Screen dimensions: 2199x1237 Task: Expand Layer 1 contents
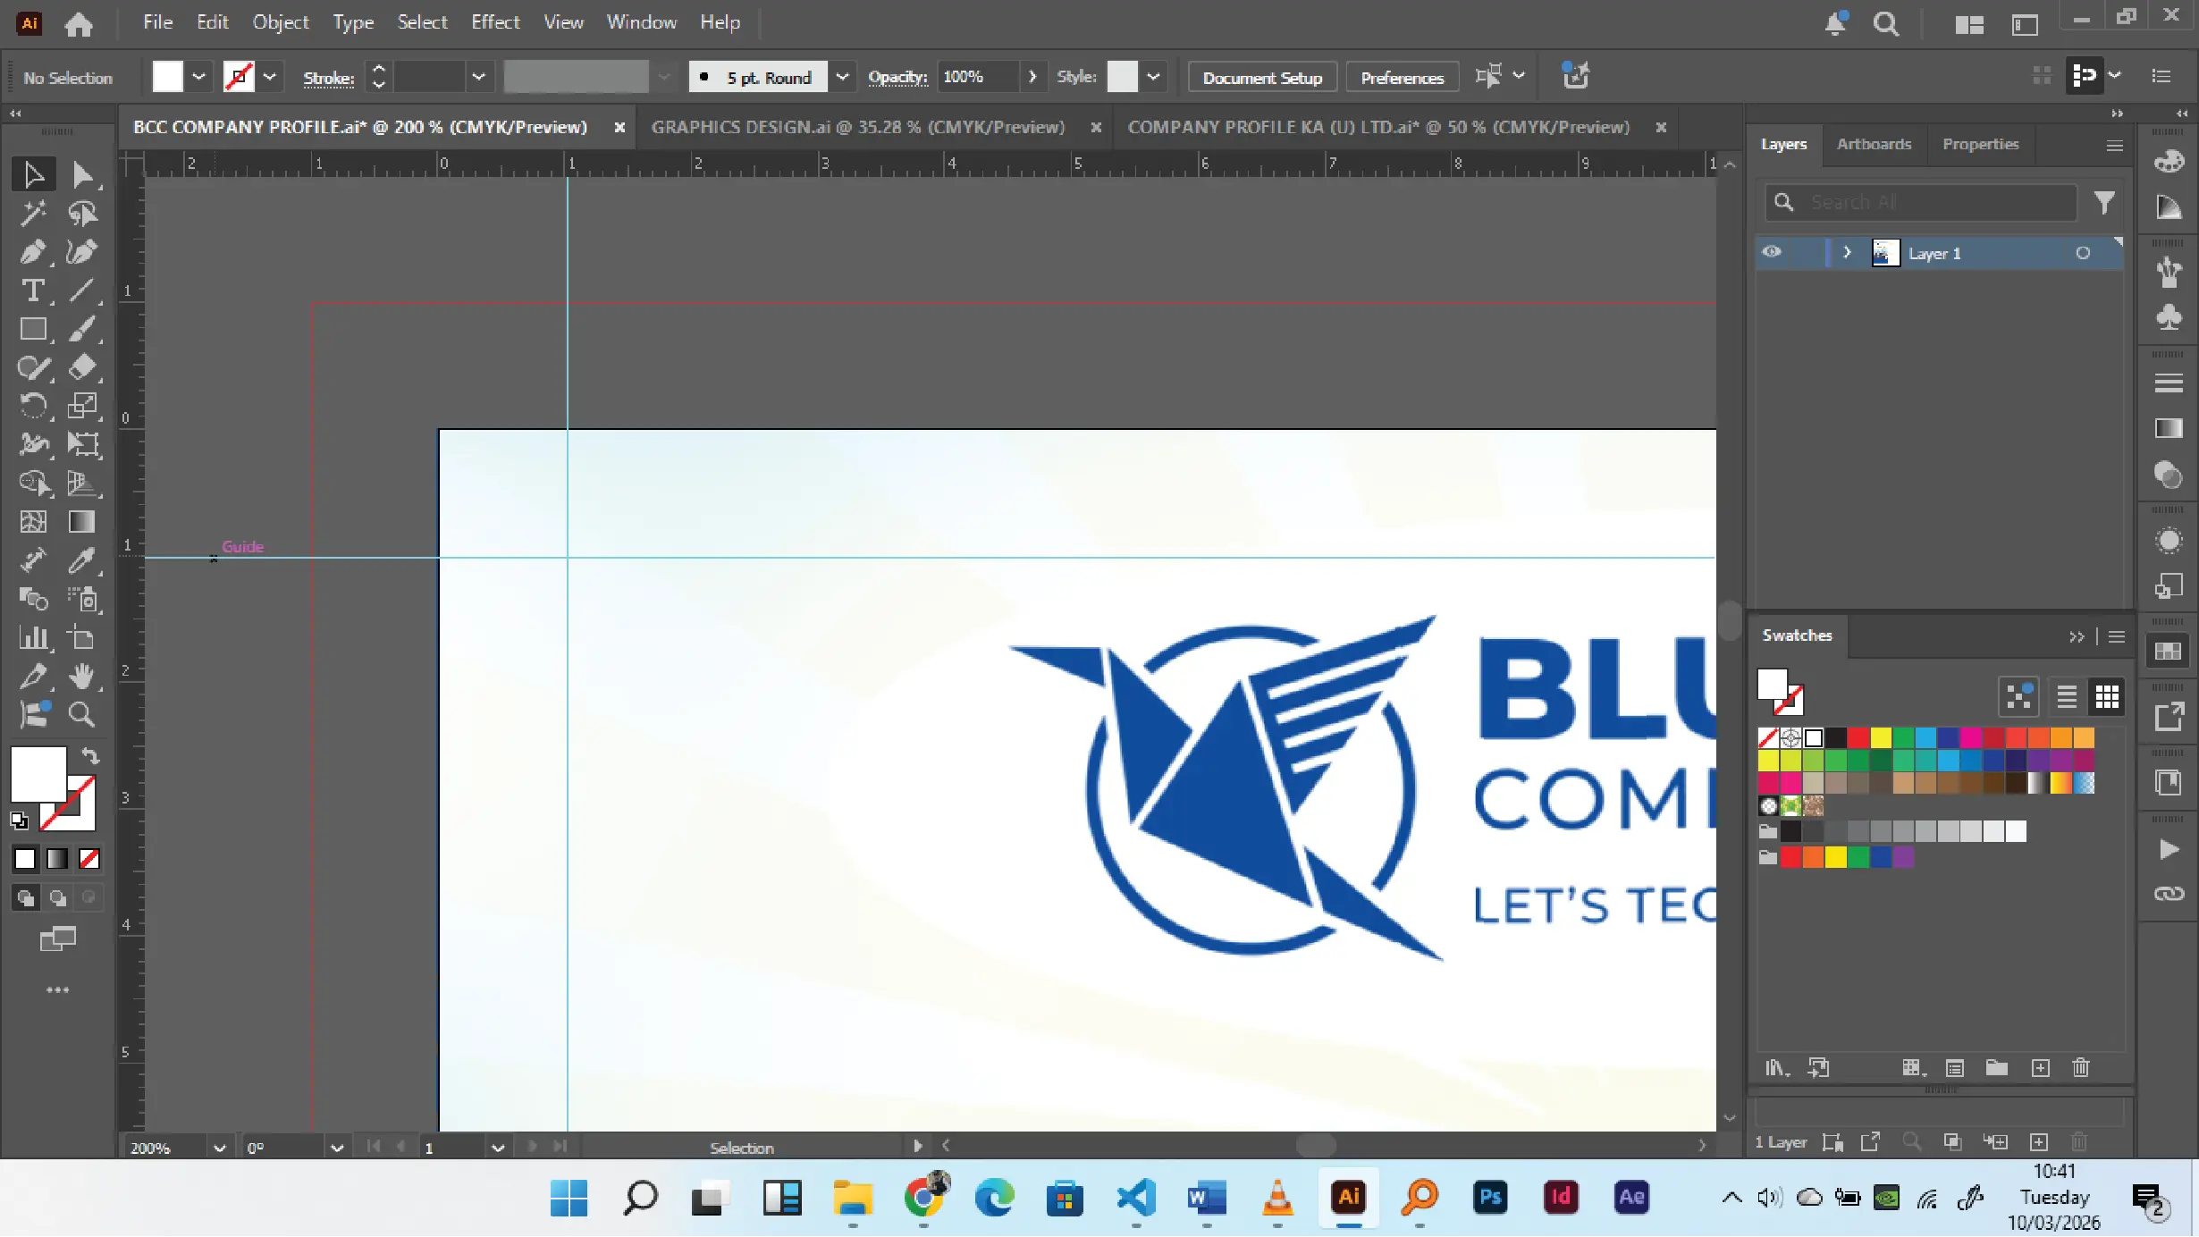point(1847,253)
